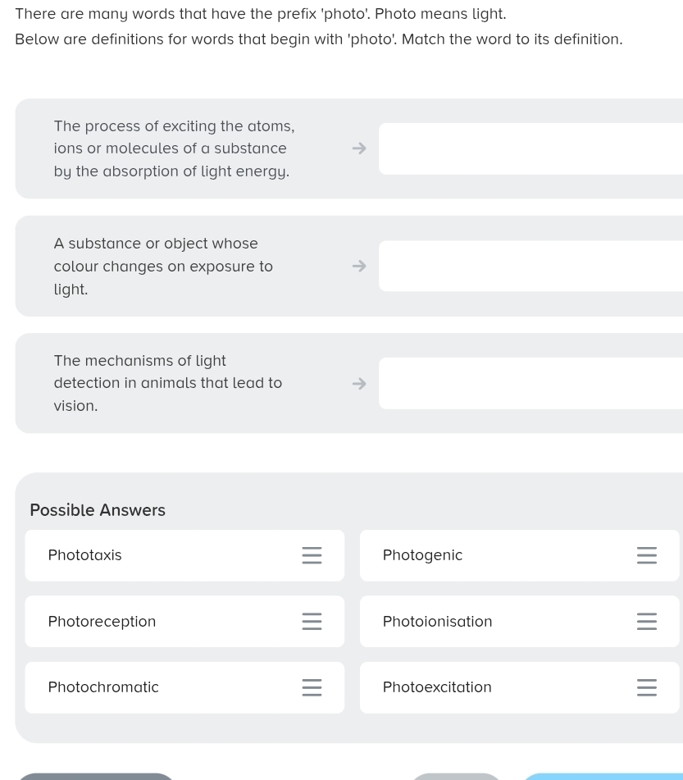Choose the Phototaxis answer label

click(x=85, y=555)
